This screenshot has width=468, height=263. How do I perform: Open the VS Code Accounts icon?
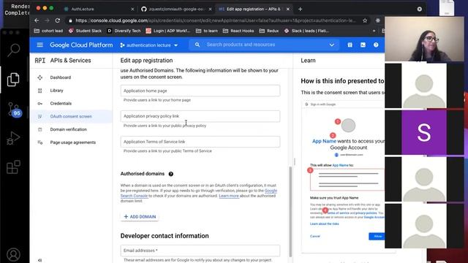coord(13,254)
